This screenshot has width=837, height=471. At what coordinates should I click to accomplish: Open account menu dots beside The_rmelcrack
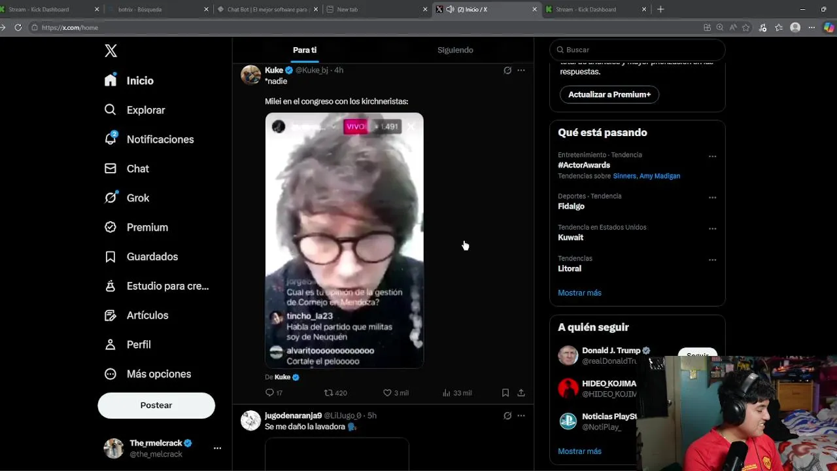click(217, 448)
